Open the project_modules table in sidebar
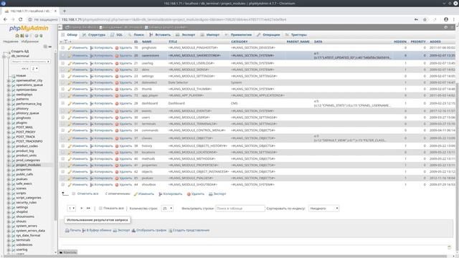The image size is (459, 258). (x=29, y=165)
